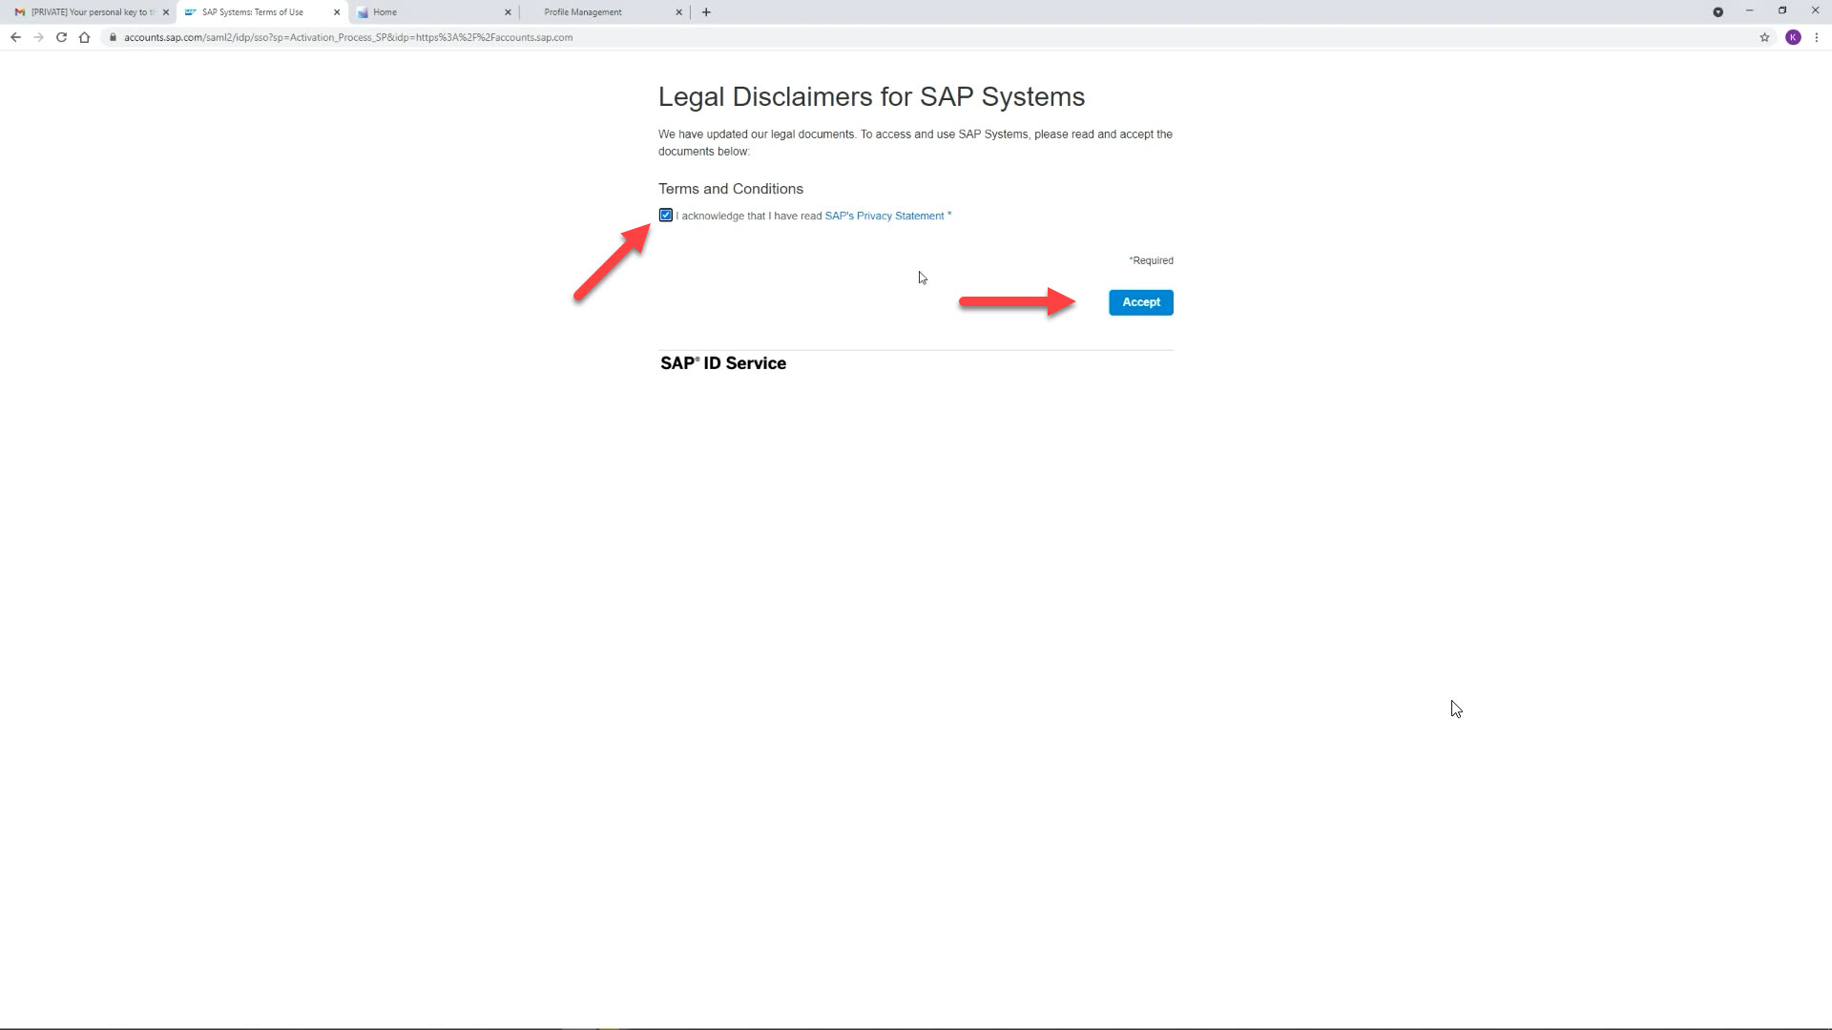Restore down the browser window
1832x1030 pixels.
click(1782, 10)
